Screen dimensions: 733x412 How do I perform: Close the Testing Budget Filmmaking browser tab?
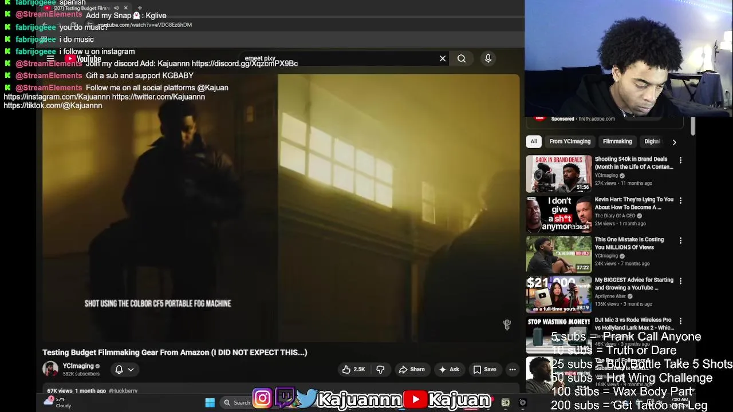coord(125,8)
